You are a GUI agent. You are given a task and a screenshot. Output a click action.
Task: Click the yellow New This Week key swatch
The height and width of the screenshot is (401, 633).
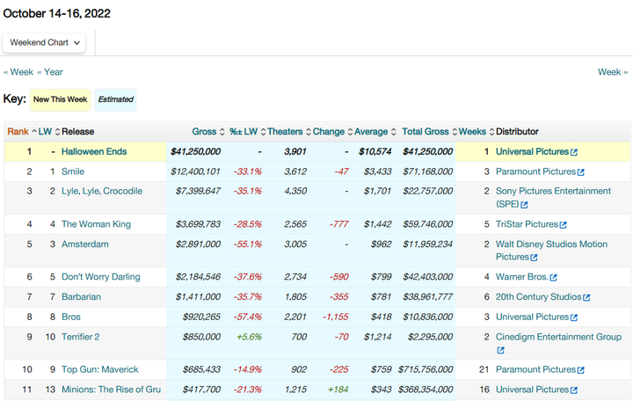click(x=60, y=99)
